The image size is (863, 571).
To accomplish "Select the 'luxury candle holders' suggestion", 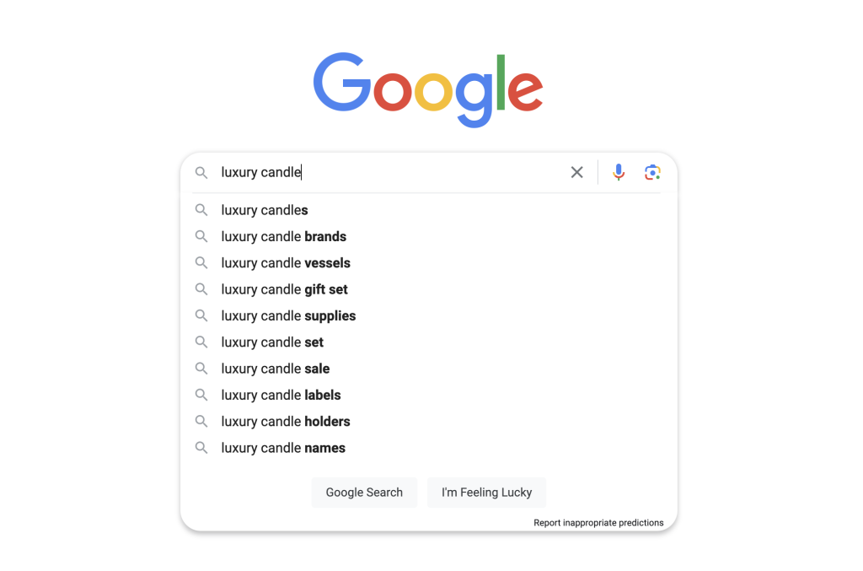I will click(286, 421).
